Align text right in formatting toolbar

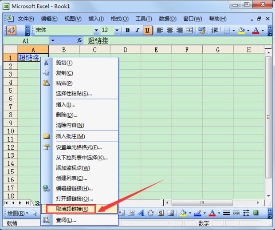tap(180, 30)
